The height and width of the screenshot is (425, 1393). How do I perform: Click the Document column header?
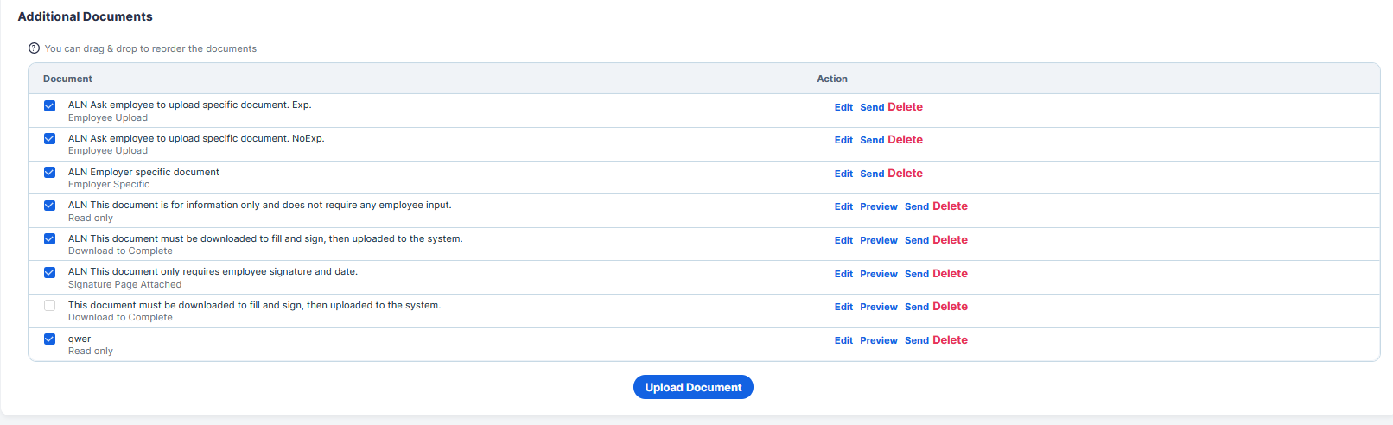click(x=67, y=79)
